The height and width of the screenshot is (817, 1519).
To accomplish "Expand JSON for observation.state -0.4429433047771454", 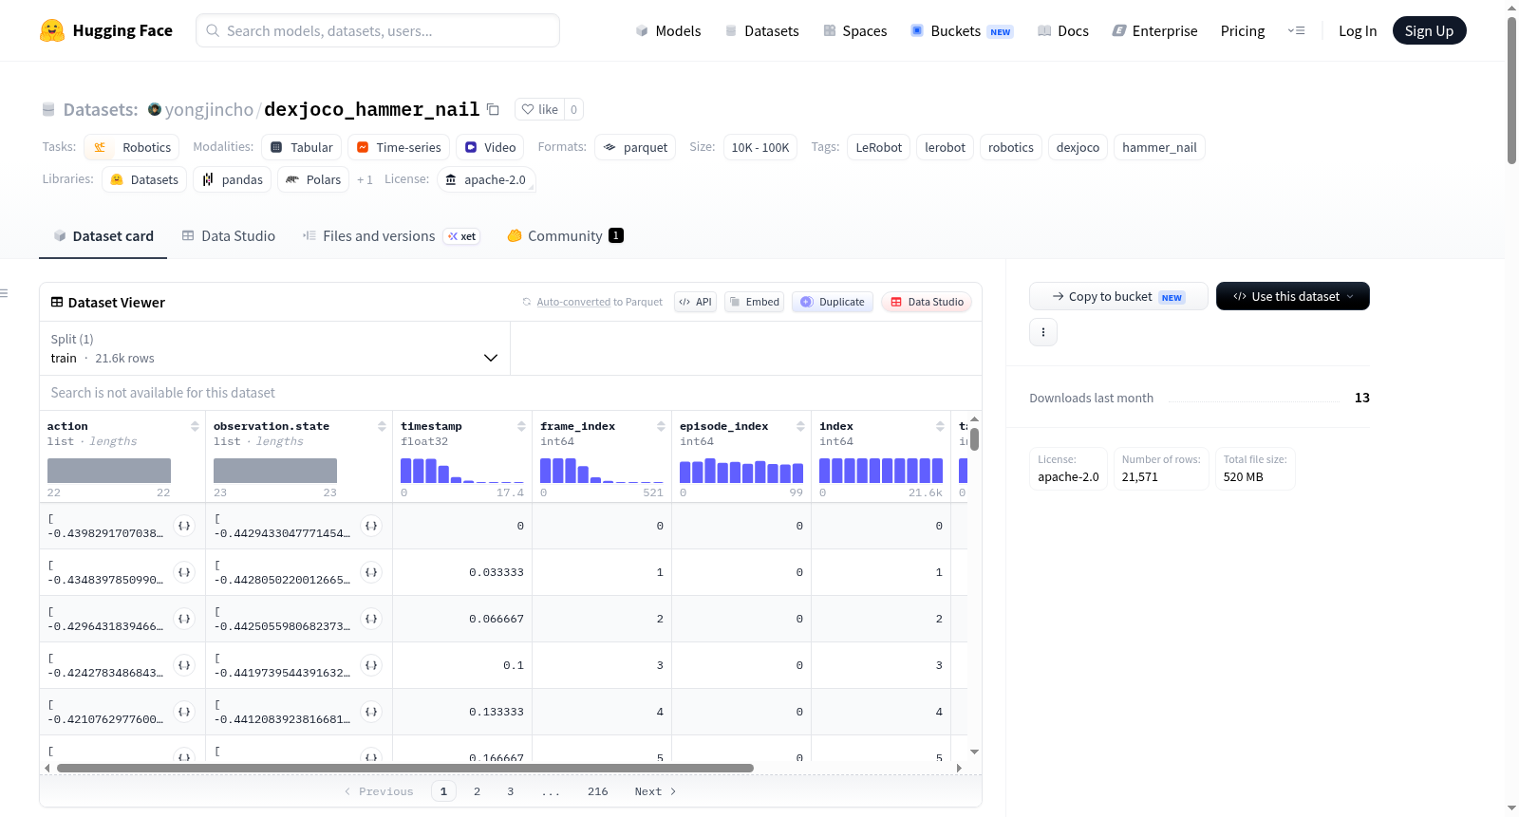I will point(371,526).
